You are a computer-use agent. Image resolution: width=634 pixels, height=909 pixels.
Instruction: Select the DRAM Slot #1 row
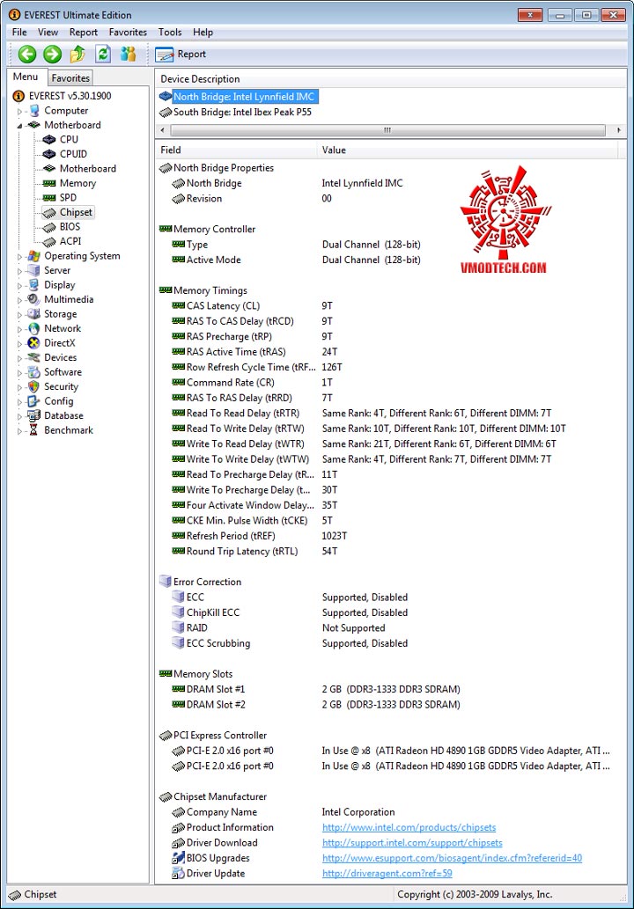(390, 689)
